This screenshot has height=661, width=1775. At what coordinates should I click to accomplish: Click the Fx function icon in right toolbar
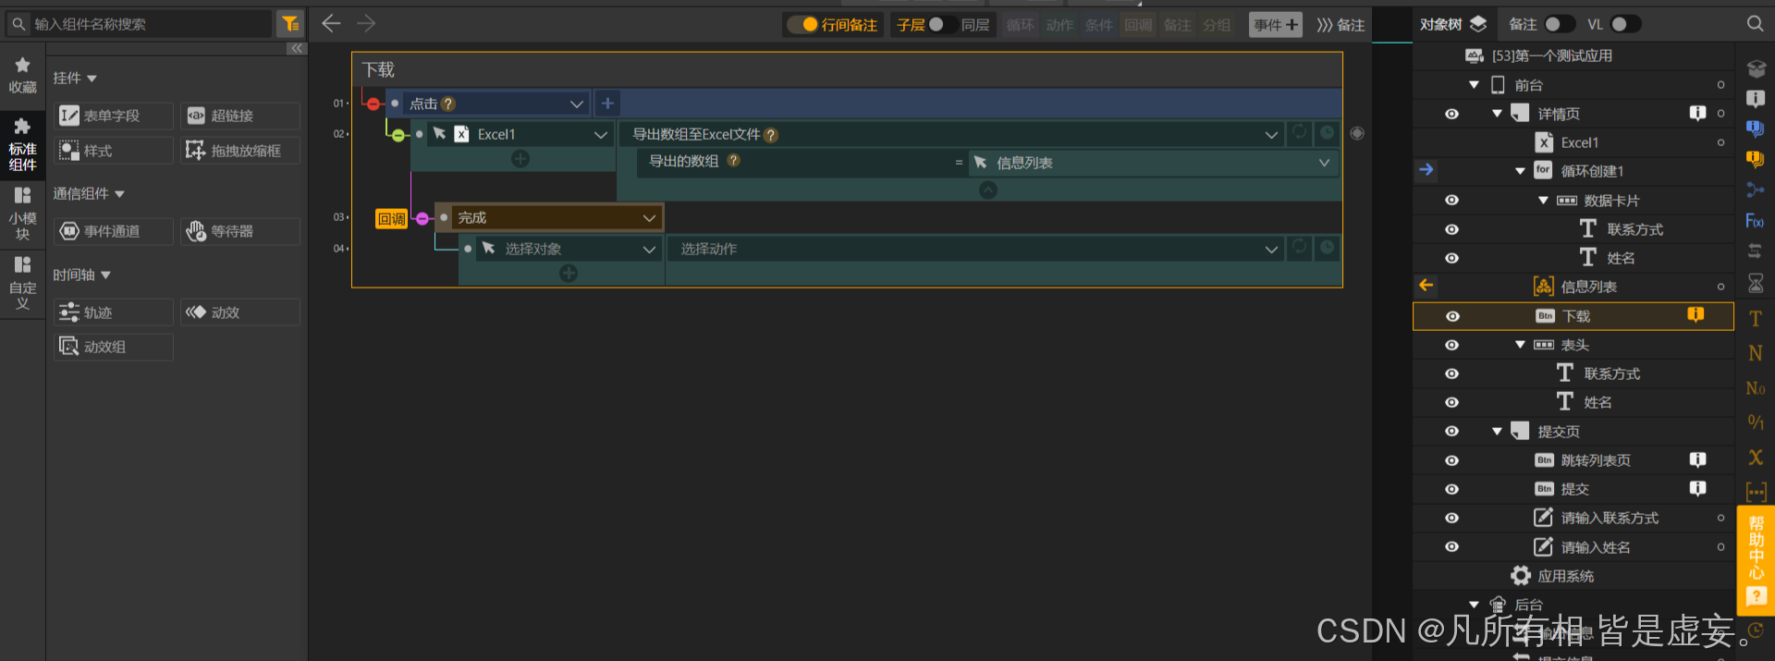tap(1755, 221)
